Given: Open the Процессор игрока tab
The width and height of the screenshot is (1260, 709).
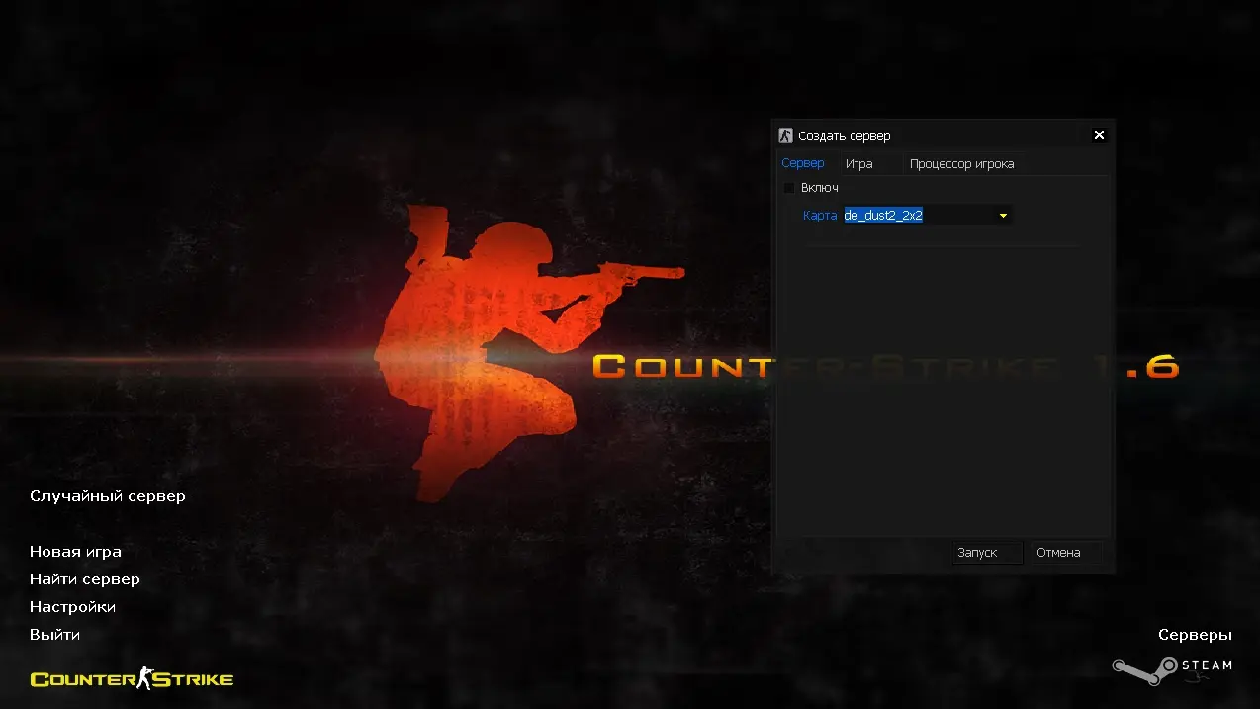Looking at the screenshot, I should tap(961, 163).
